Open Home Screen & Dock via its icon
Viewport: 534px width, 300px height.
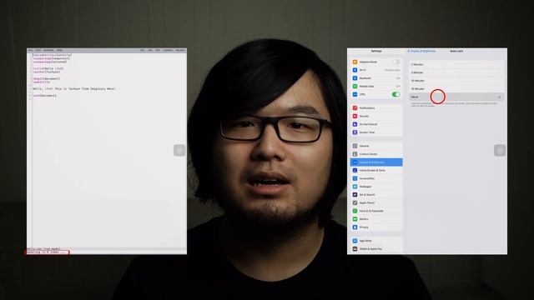[x=355, y=170]
